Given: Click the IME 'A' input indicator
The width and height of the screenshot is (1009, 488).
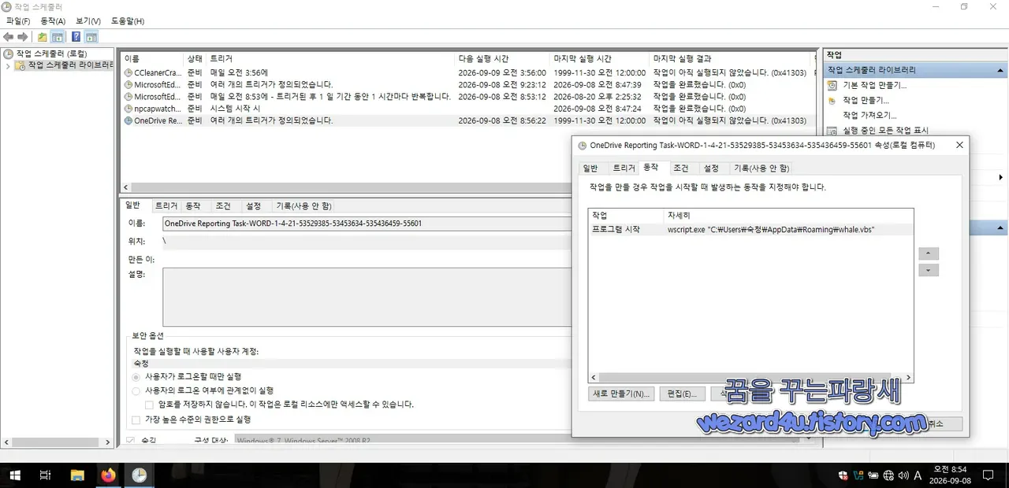Looking at the screenshot, I should pos(918,475).
